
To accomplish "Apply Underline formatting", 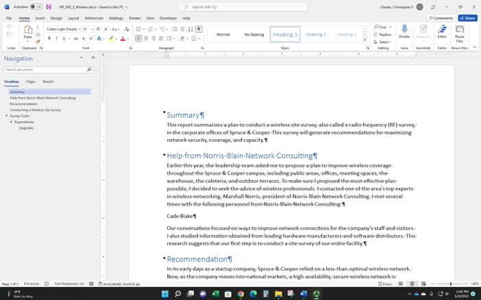I will [64, 38].
